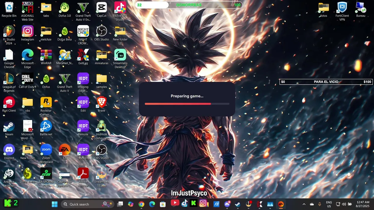Viewport: 374px width, 210px height.
Task: Open ENG US language switcher
Action: coord(329,204)
